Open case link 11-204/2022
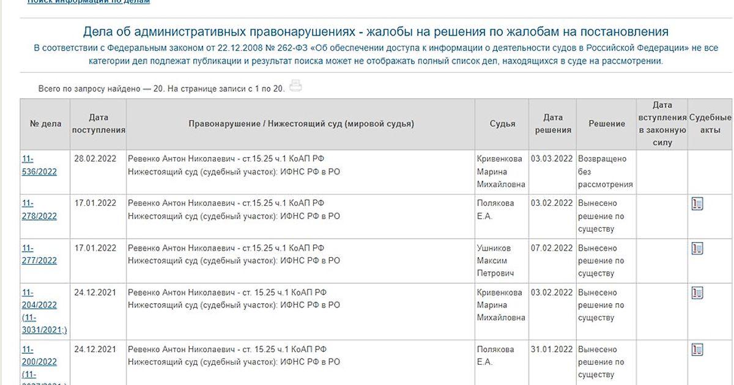734x385 pixels. coord(39,299)
